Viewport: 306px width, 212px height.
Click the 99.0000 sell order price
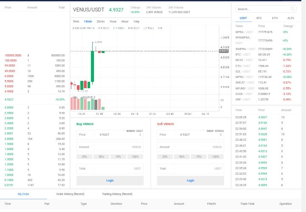point(10,66)
